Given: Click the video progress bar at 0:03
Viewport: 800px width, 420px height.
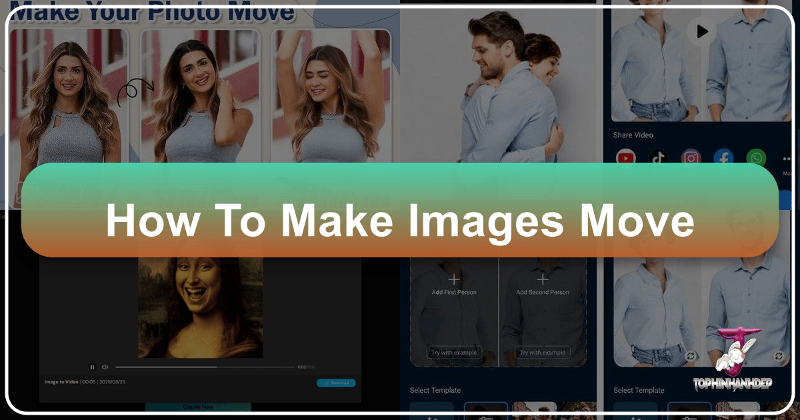Looking at the screenshot, I should [x=217, y=367].
